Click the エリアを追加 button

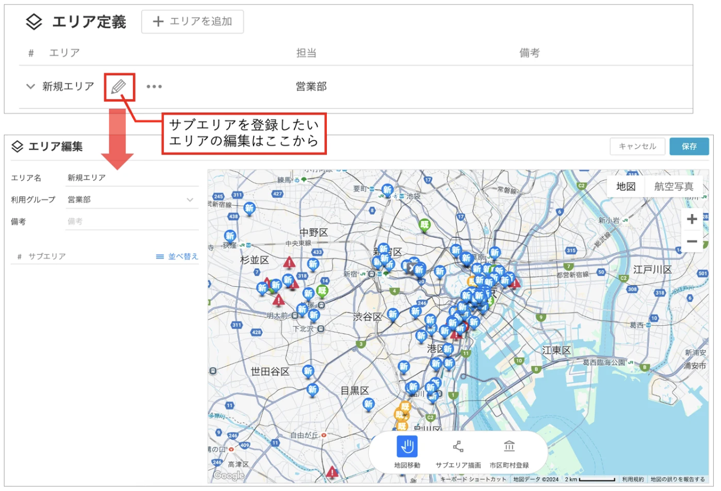click(x=192, y=21)
